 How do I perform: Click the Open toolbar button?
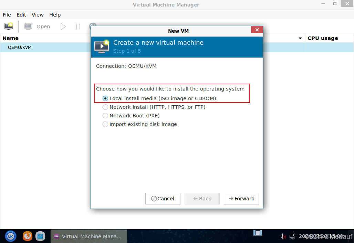coord(37,27)
